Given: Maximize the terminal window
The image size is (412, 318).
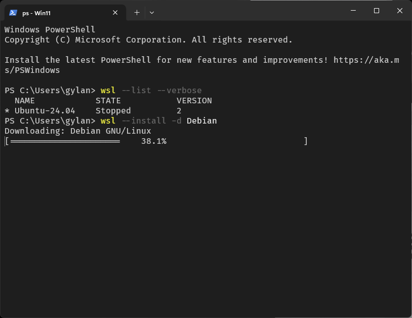Looking at the screenshot, I should pyautogui.click(x=377, y=11).
